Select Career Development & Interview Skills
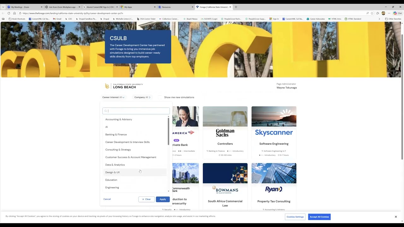This screenshot has width=404, height=227. click(135, 142)
